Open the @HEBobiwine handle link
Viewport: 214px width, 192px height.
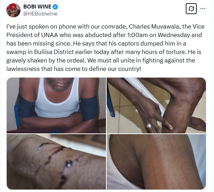pyautogui.click(x=40, y=14)
